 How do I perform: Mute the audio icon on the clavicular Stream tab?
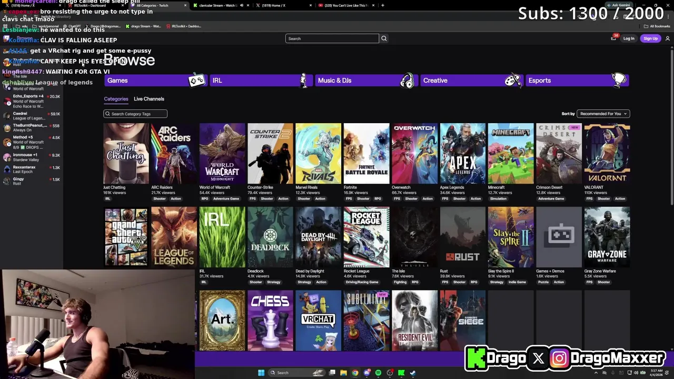click(242, 5)
